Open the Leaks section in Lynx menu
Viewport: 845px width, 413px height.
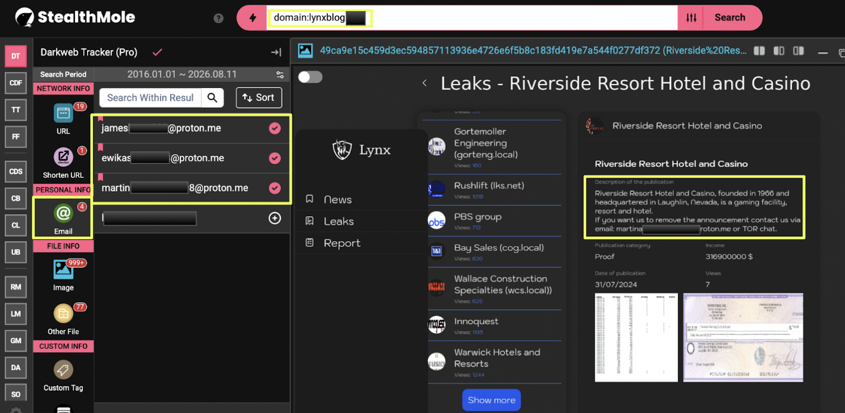(x=339, y=222)
